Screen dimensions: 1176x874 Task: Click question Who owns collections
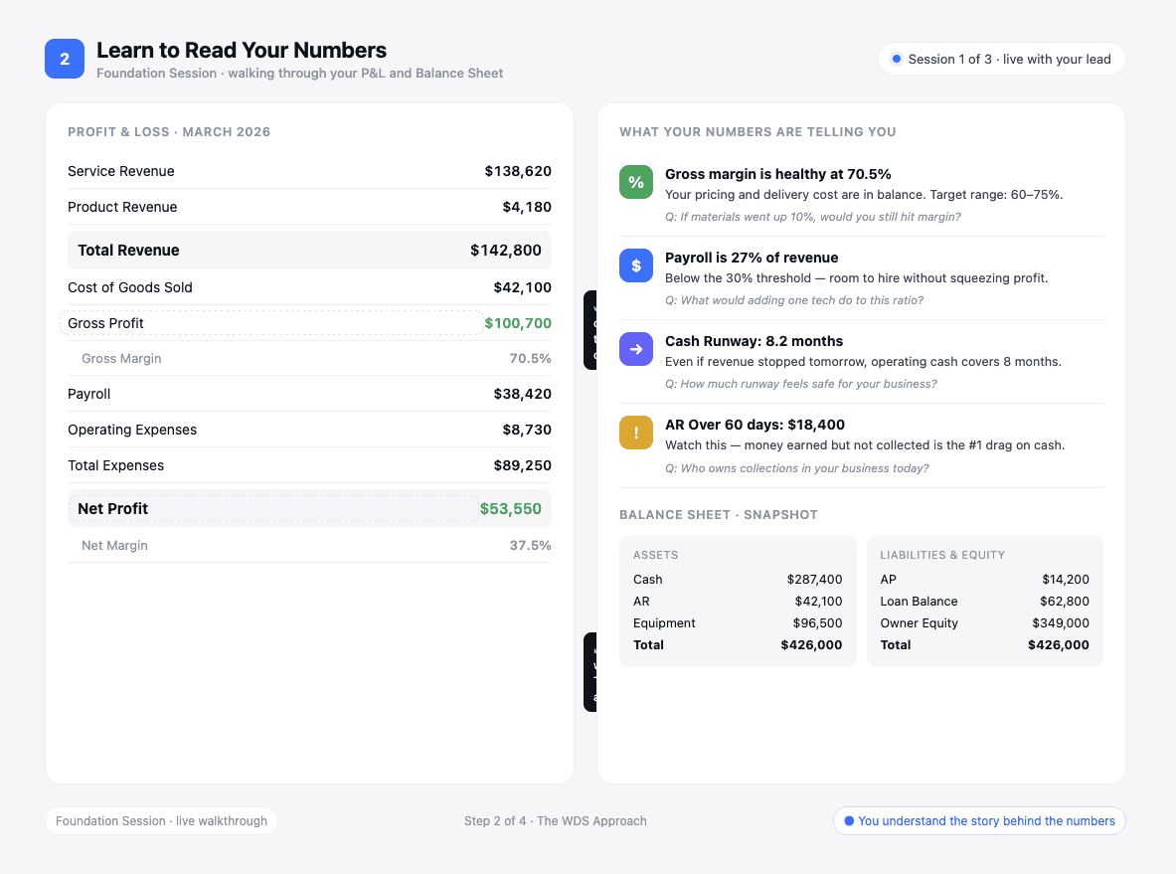[x=796, y=468]
